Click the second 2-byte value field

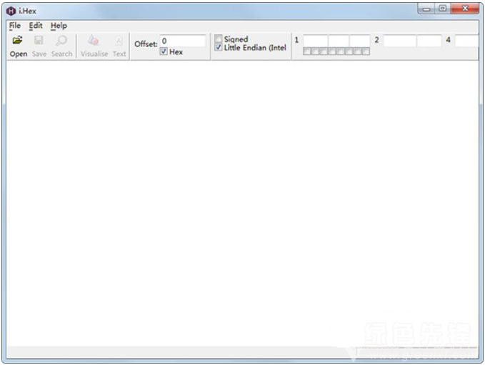coord(429,41)
